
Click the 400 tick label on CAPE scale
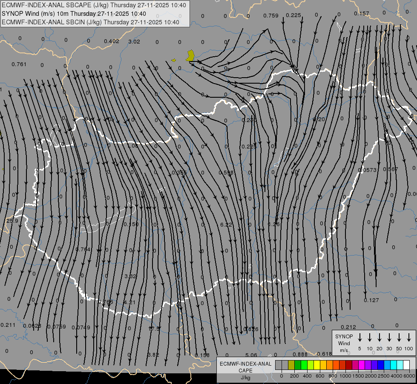307,376
